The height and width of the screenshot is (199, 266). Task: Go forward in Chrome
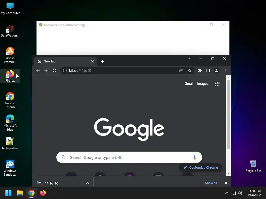pyautogui.click(x=46, y=70)
